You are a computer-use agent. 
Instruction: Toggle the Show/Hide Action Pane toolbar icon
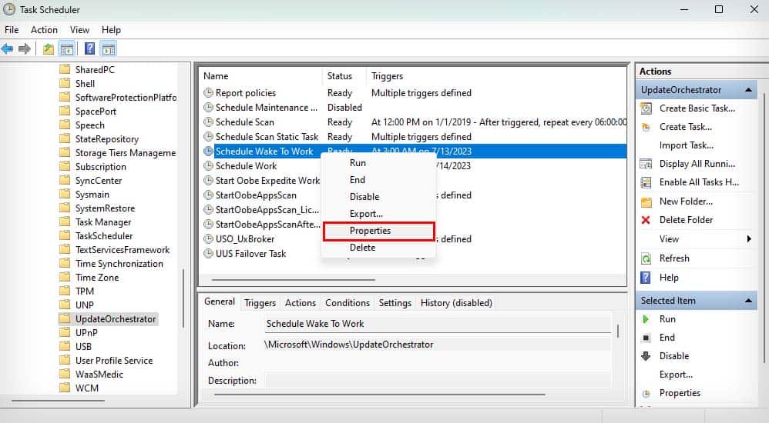109,48
